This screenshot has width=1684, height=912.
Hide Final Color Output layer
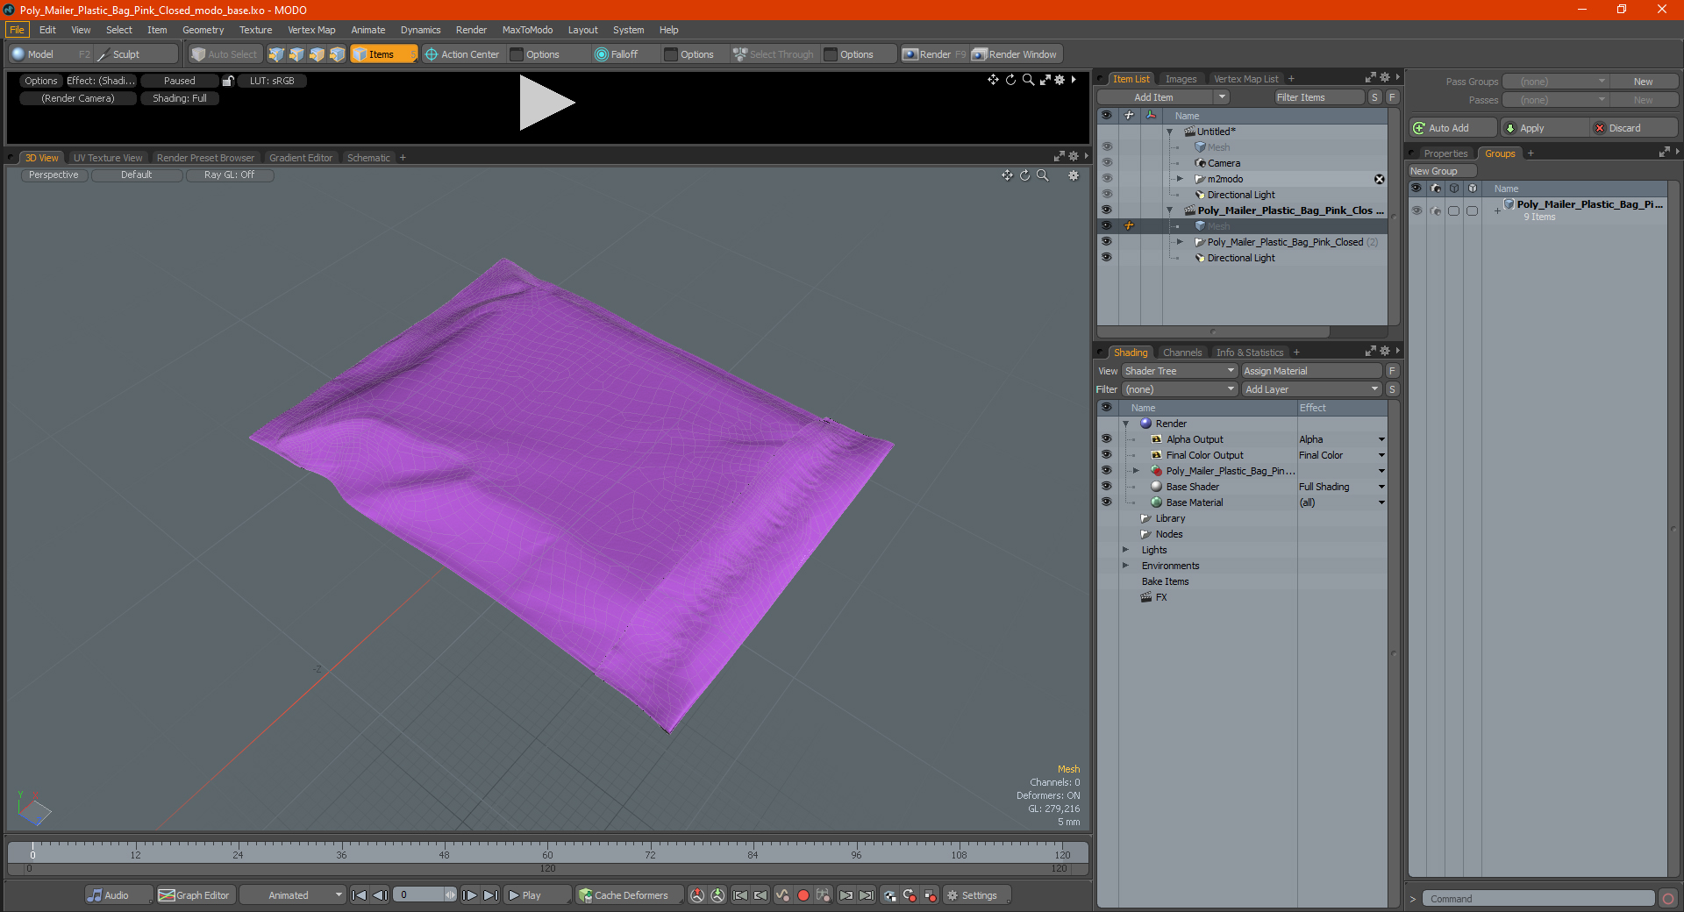[x=1107, y=455]
